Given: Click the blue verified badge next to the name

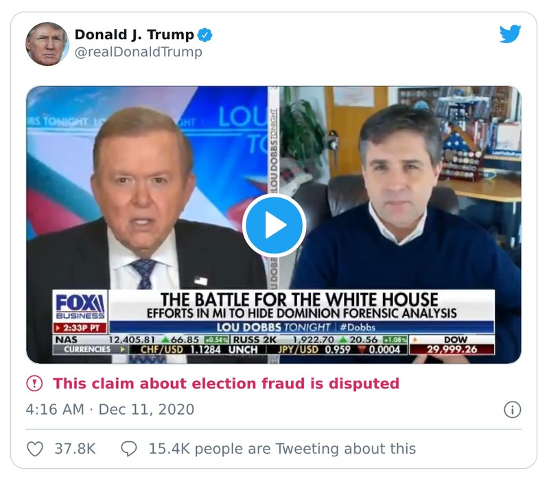Looking at the screenshot, I should pyautogui.click(x=203, y=33).
